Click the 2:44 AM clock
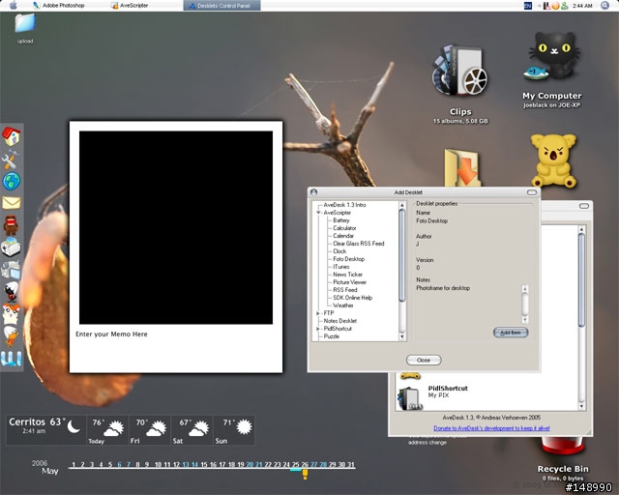This screenshot has height=495, width=619. click(582, 6)
